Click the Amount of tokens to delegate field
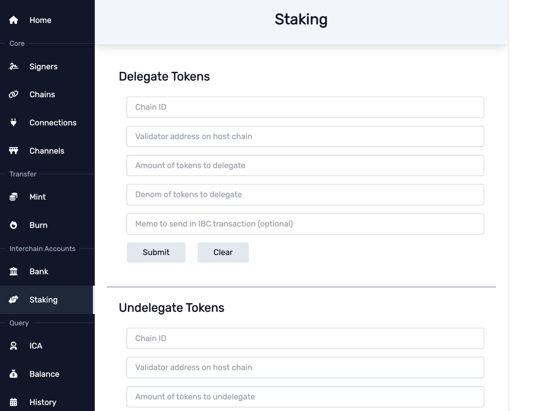 305,166
